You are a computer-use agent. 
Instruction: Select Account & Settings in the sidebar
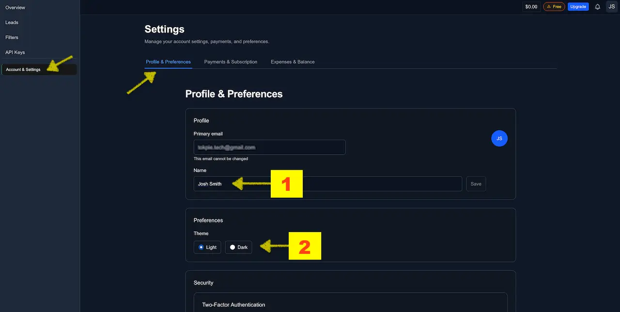pos(23,69)
